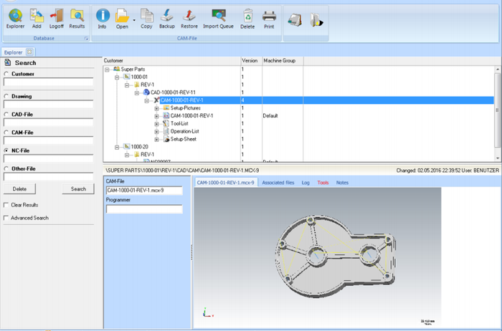Image resolution: width=502 pixels, height=331 pixels.
Task: Click the Drawing search input field
Action: (x=48, y=105)
